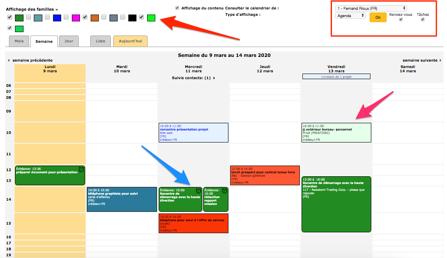
Task: Switch to the 'Mois' tab
Action: (x=19, y=41)
